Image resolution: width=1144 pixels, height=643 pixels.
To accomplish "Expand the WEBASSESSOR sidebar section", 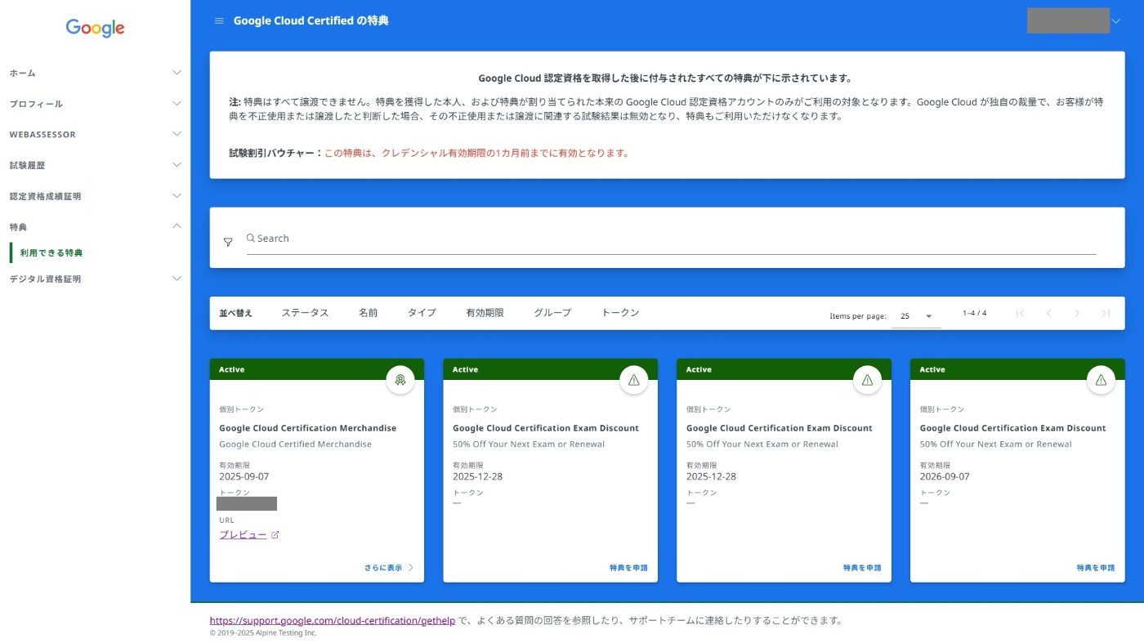I will (96, 134).
